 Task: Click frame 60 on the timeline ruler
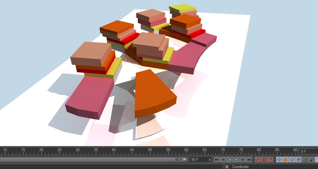click(x=186, y=150)
